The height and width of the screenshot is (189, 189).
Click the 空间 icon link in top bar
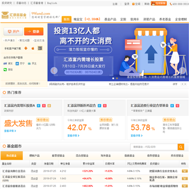coord(136,4)
